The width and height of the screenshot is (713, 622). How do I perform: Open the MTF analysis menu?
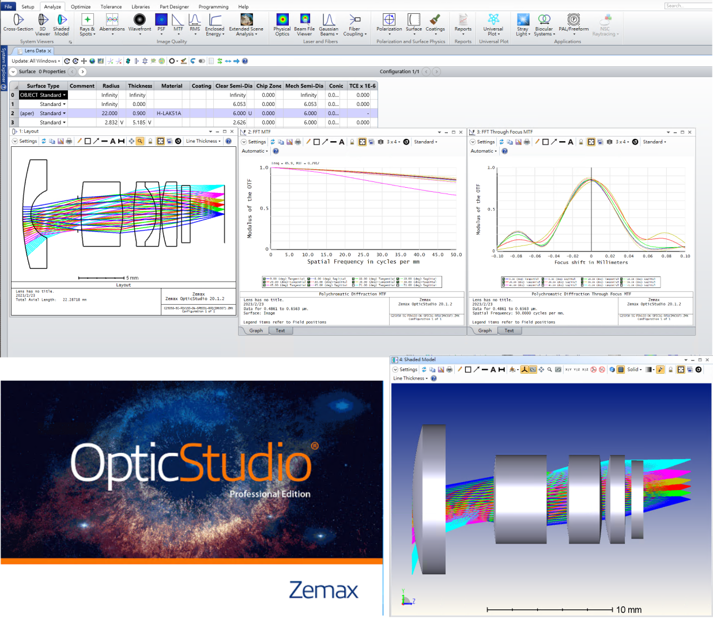[178, 25]
